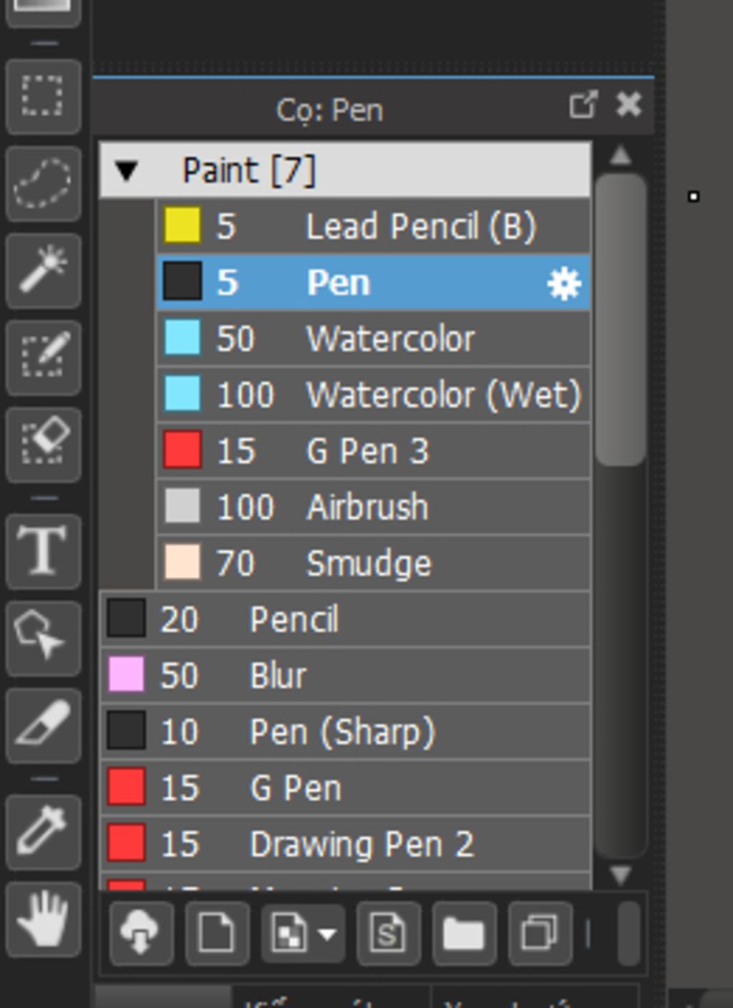
Task: Activate the Eyedropper tool
Action: 42,830
